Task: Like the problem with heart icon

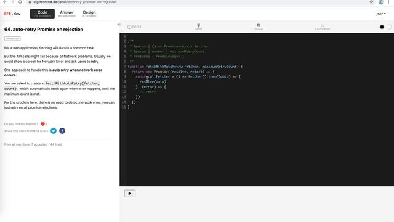Action: (x=42, y=124)
